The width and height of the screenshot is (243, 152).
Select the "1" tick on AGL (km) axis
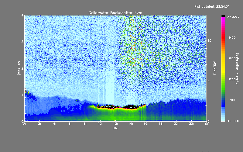pos(22,95)
